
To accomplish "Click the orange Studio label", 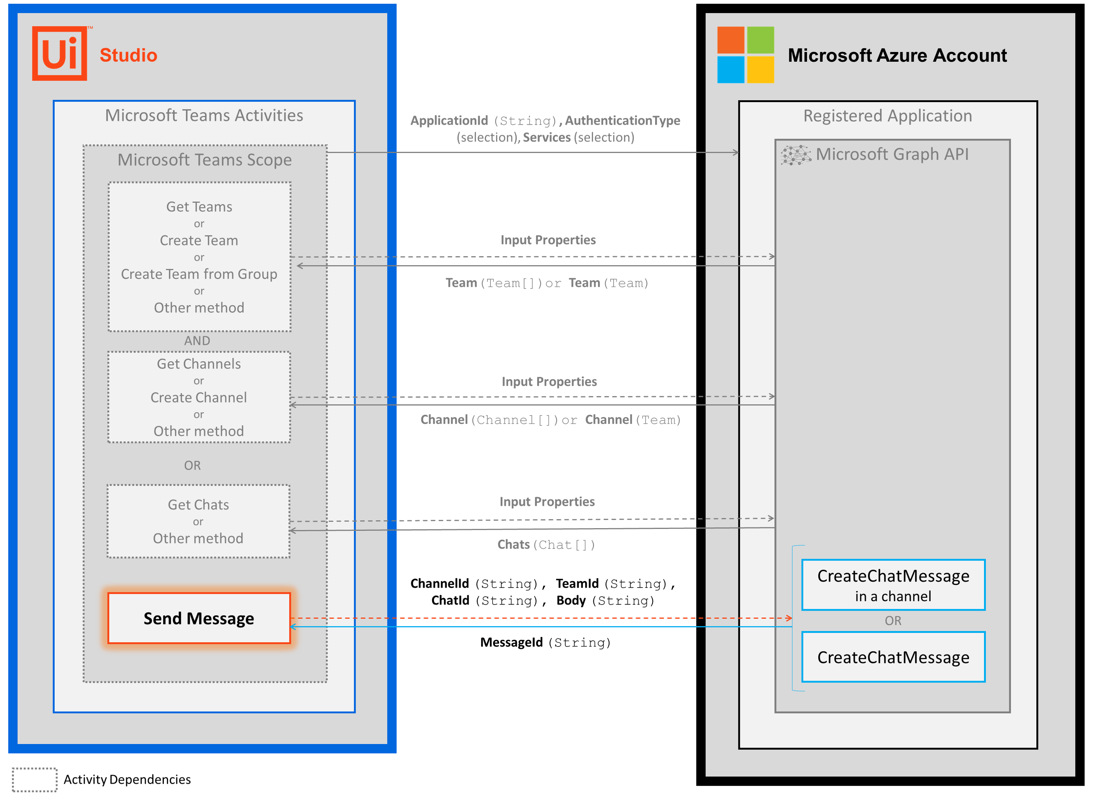I will point(128,55).
